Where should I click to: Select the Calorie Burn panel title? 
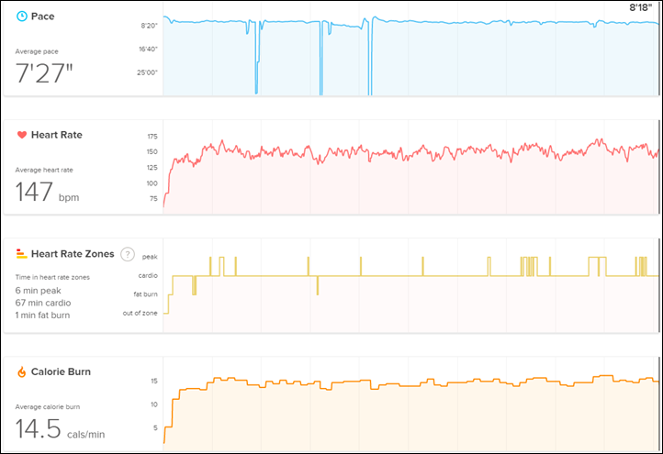tap(61, 371)
